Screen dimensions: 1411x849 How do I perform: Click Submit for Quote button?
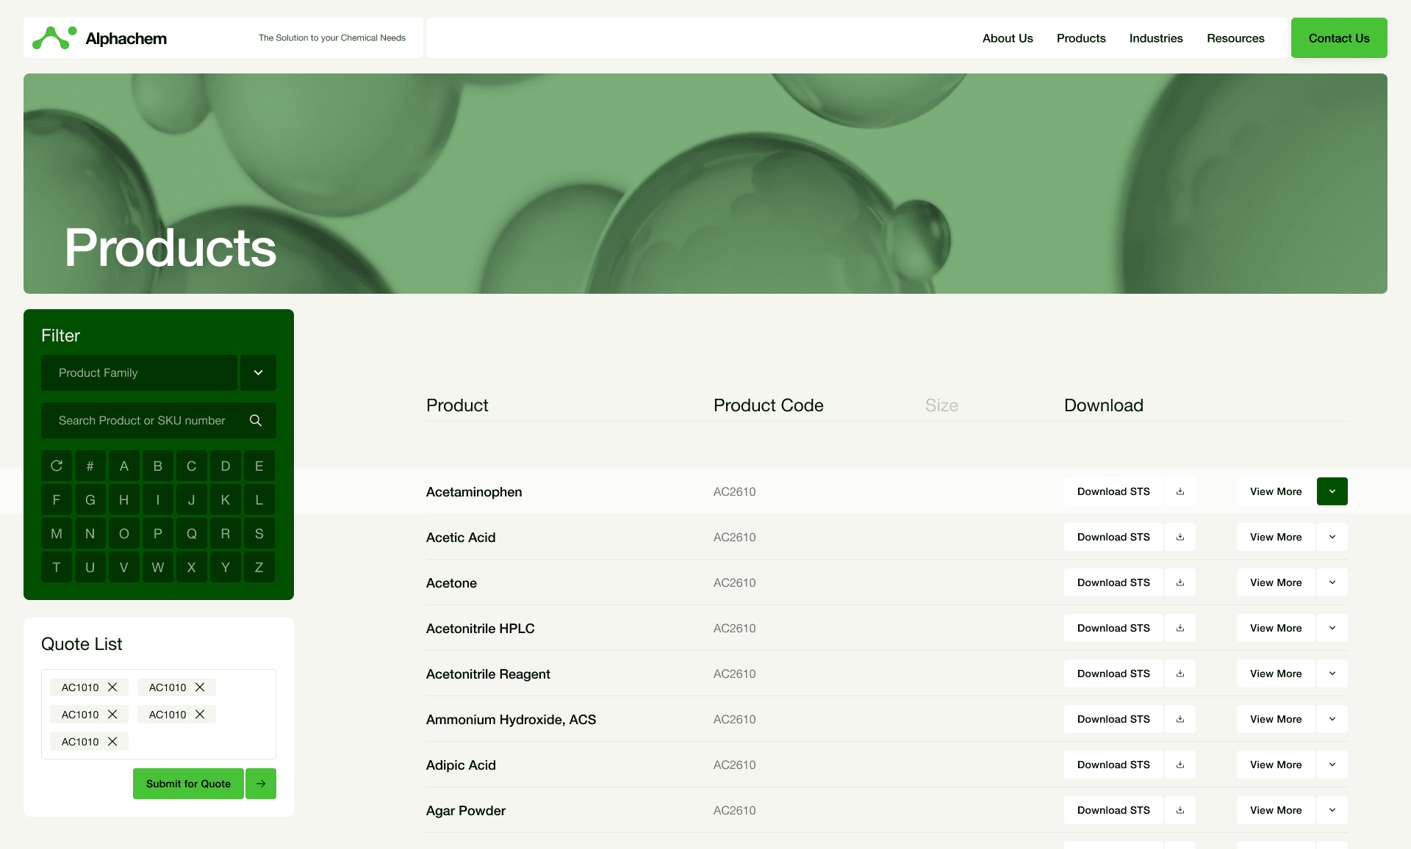coord(188,784)
